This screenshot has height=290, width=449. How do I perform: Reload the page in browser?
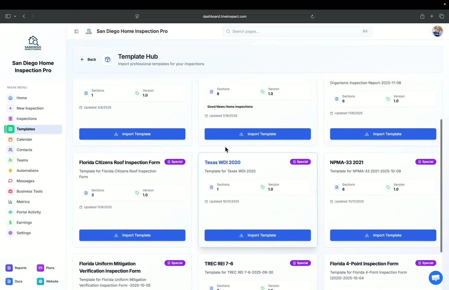(x=312, y=16)
